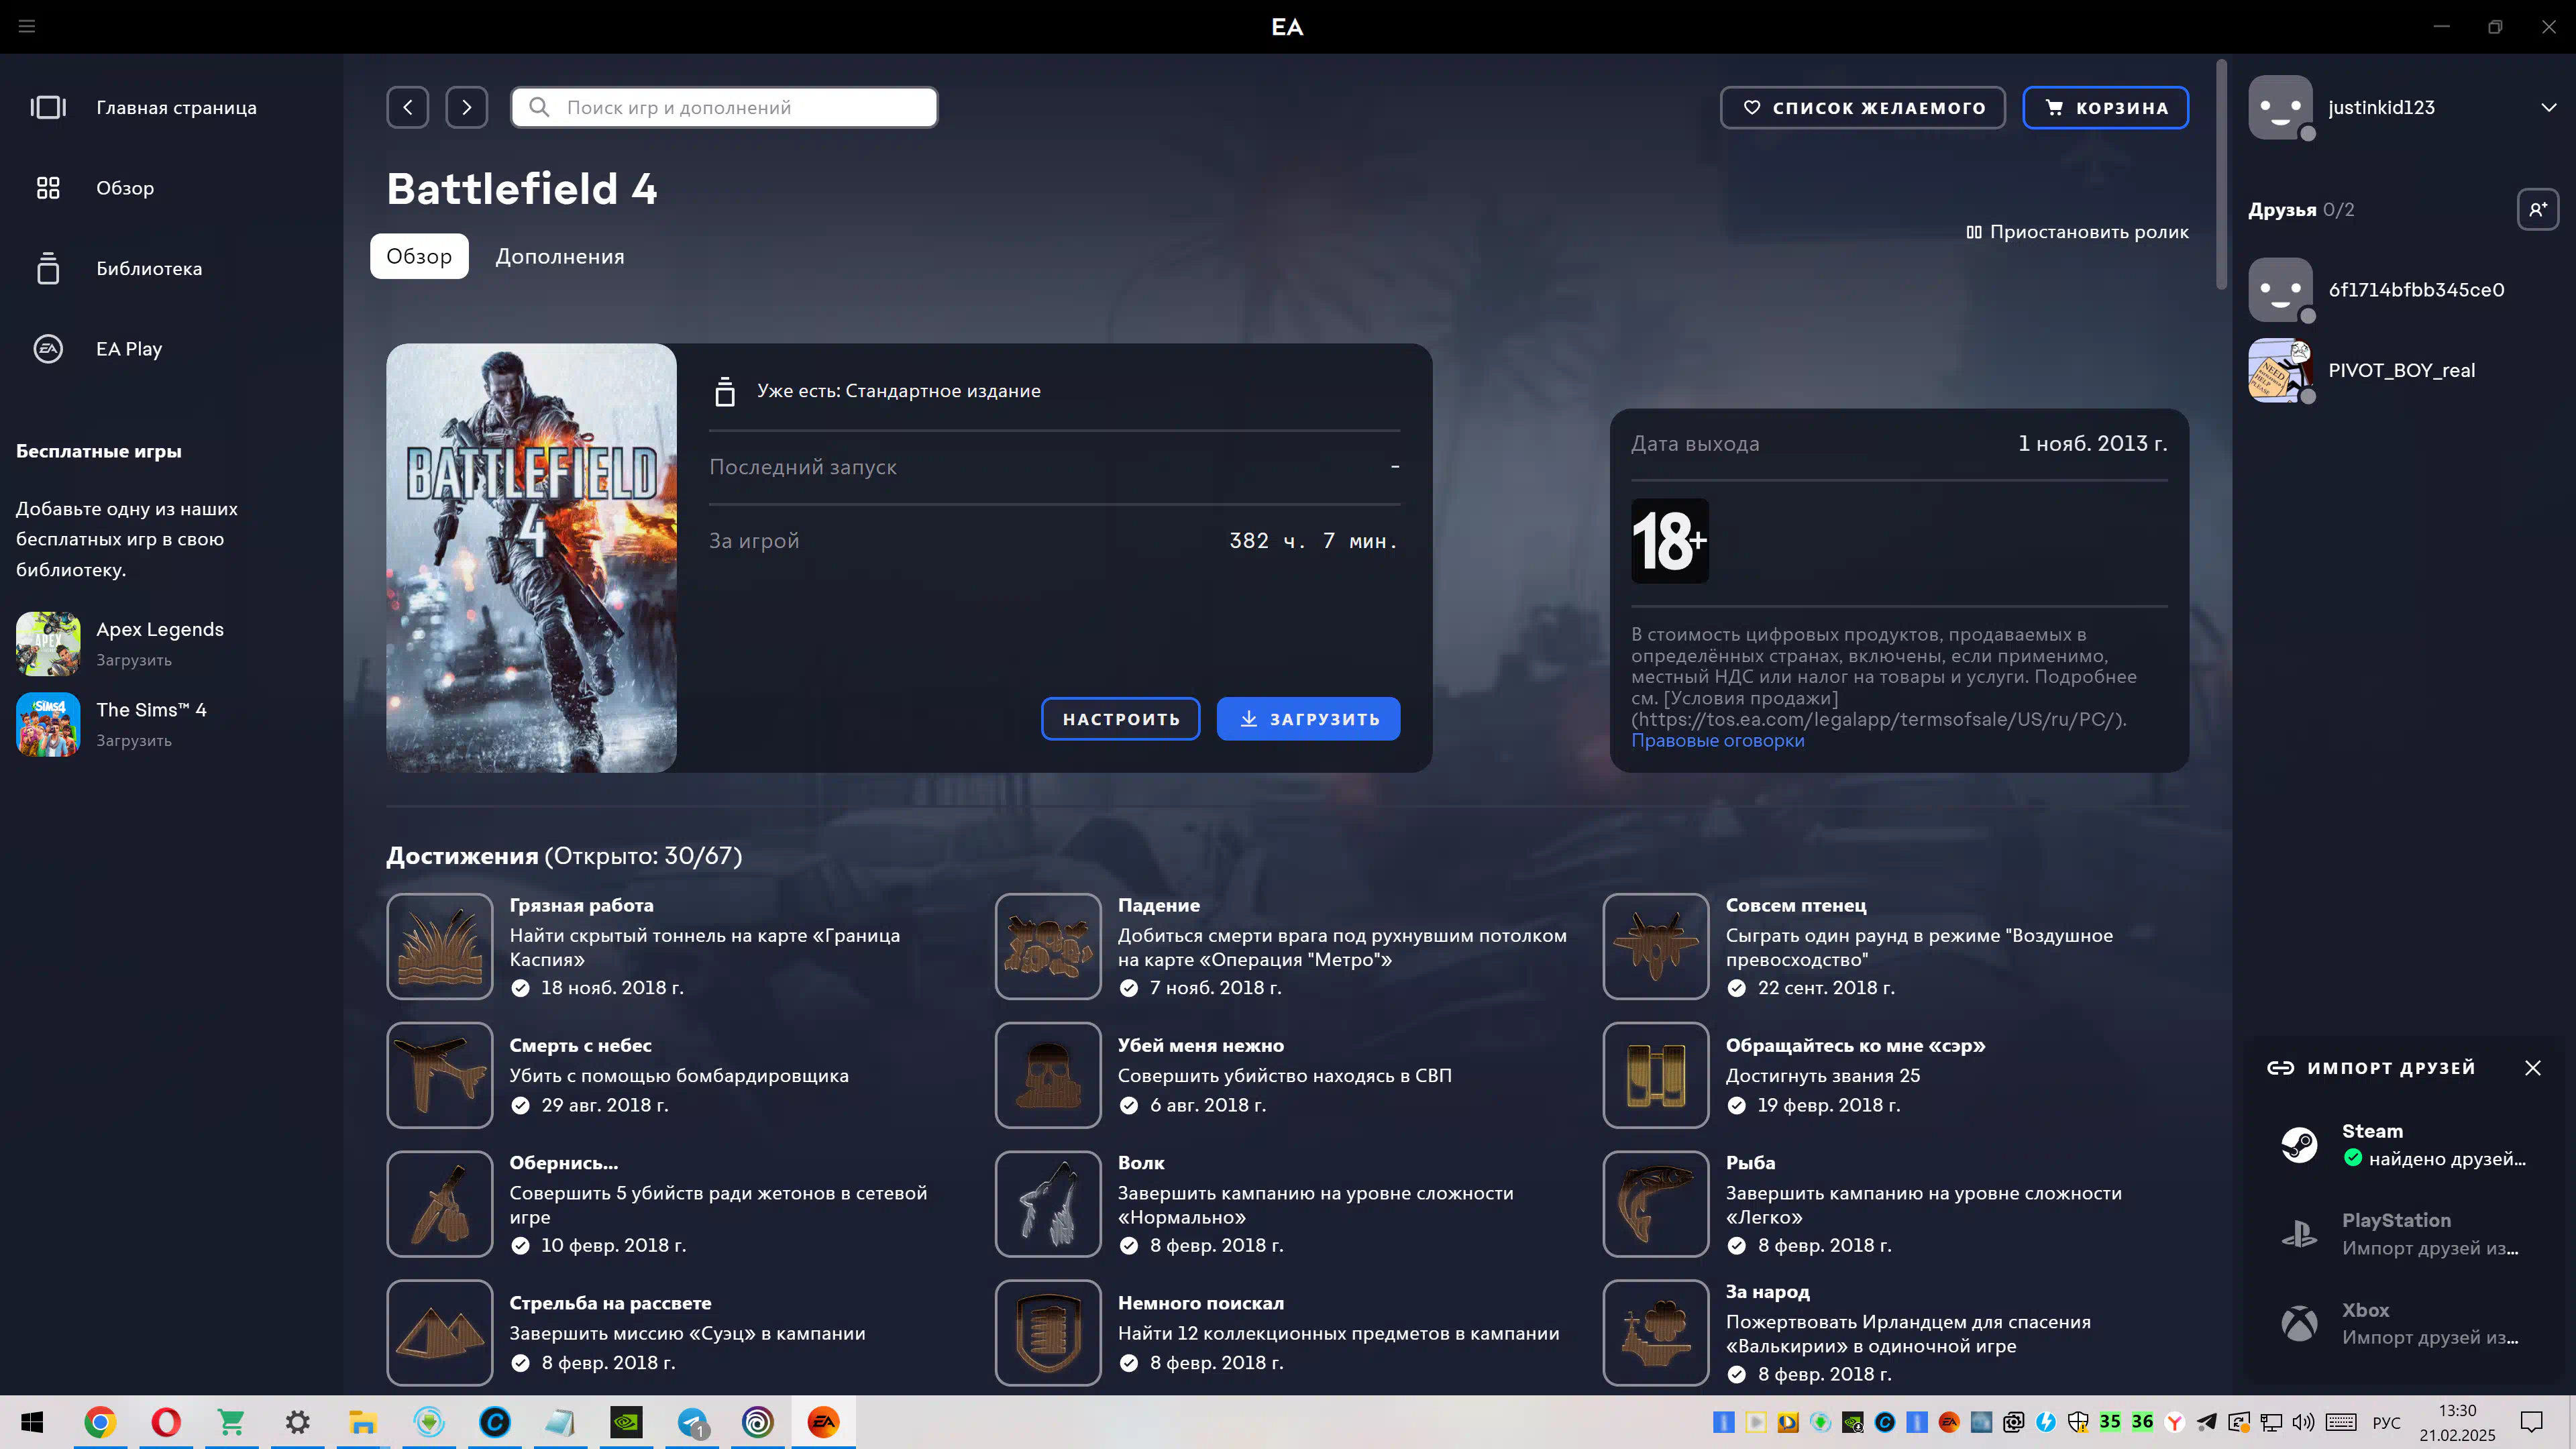Click the search games and add-ons field
Viewport: 2576px width, 1449px height.
click(x=724, y=107)
